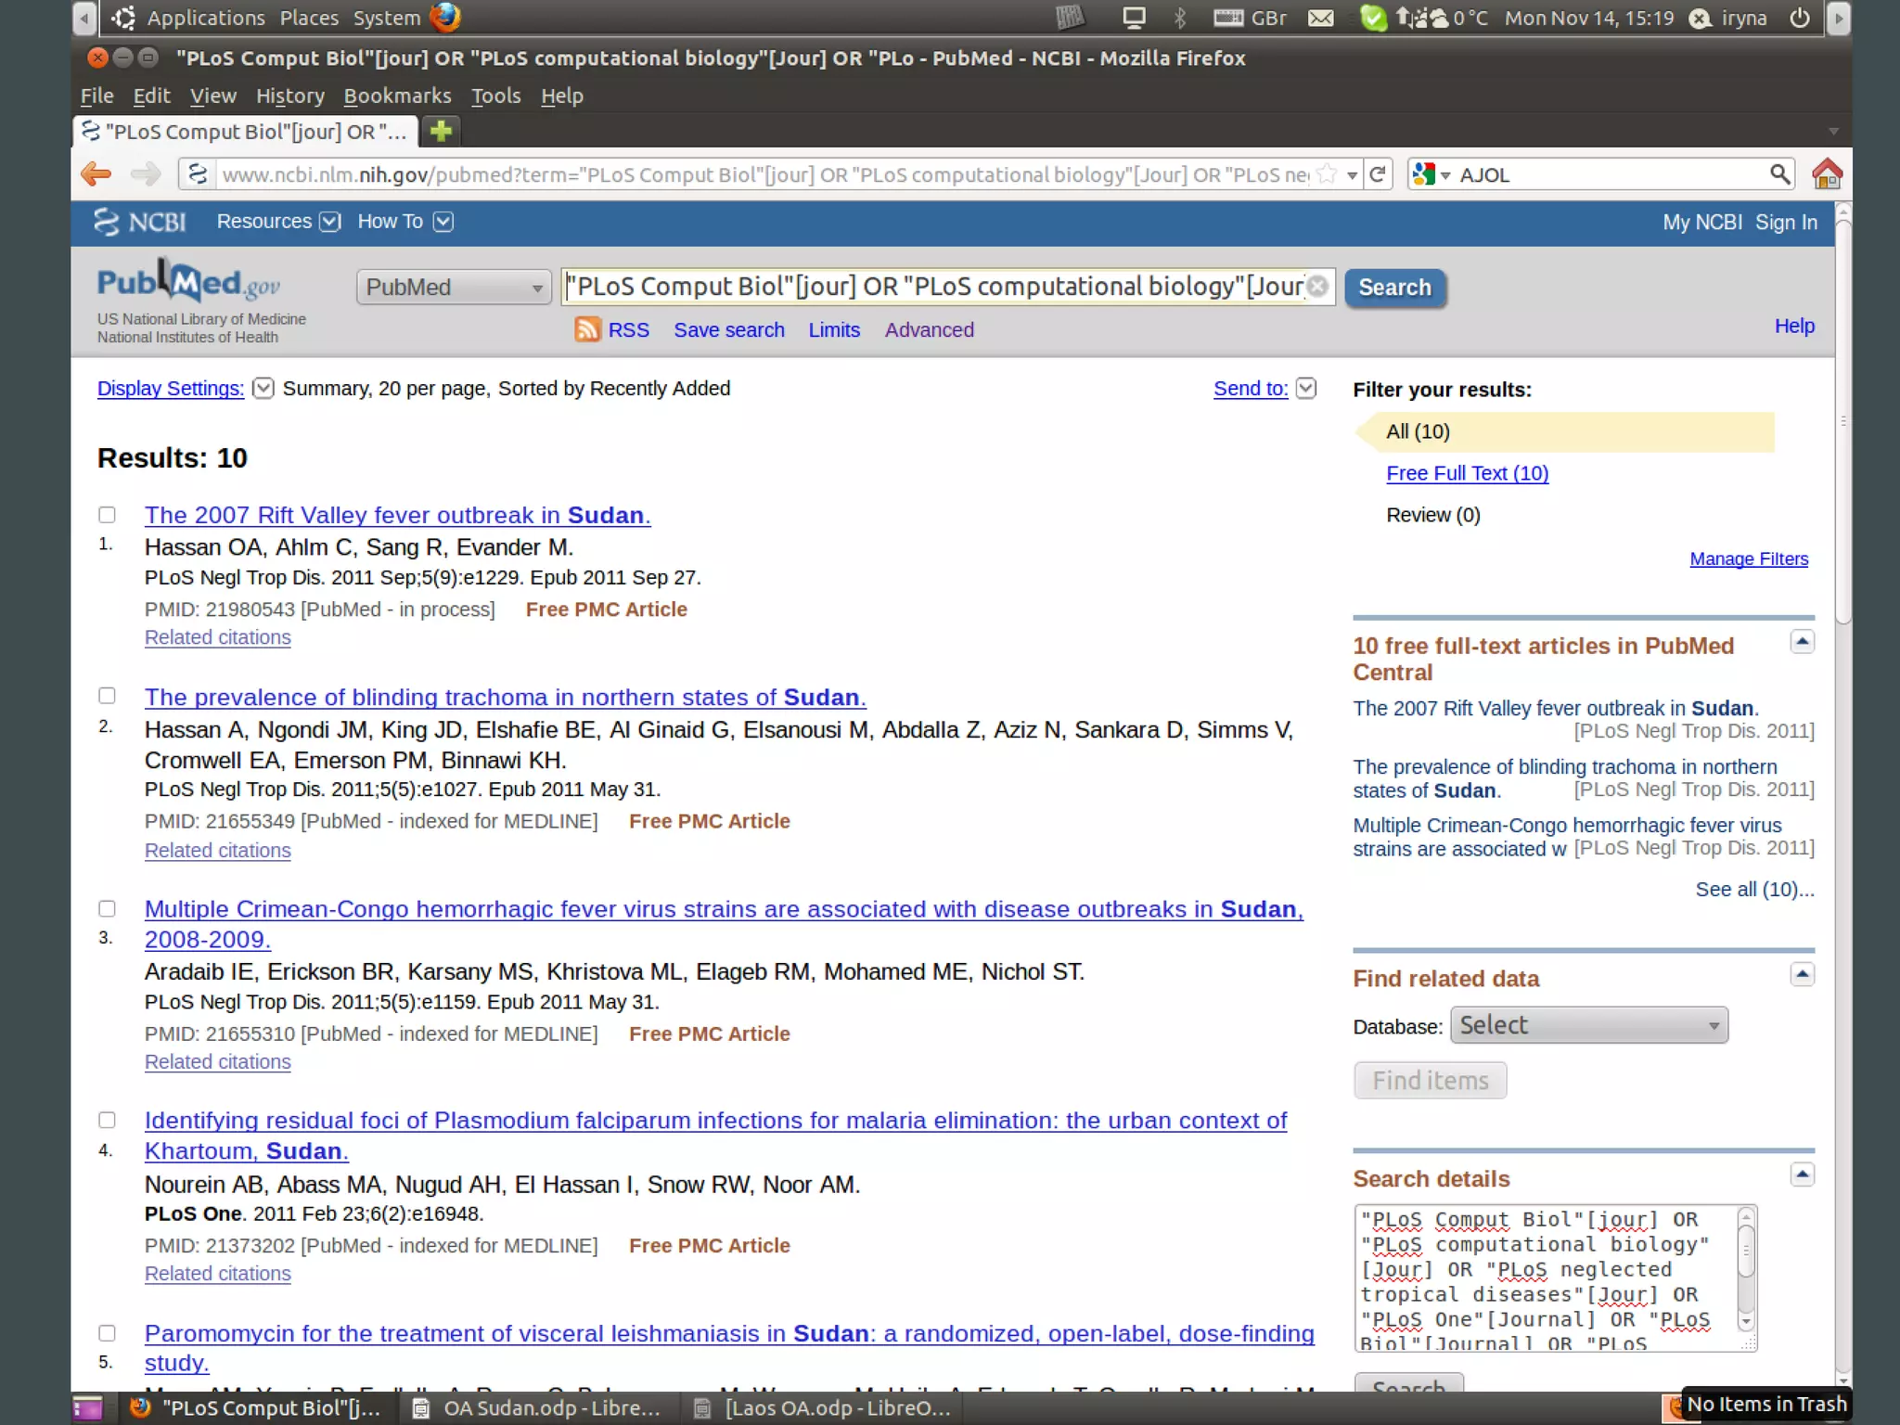Click the mail envelope tray icon

pos(1320,18)
